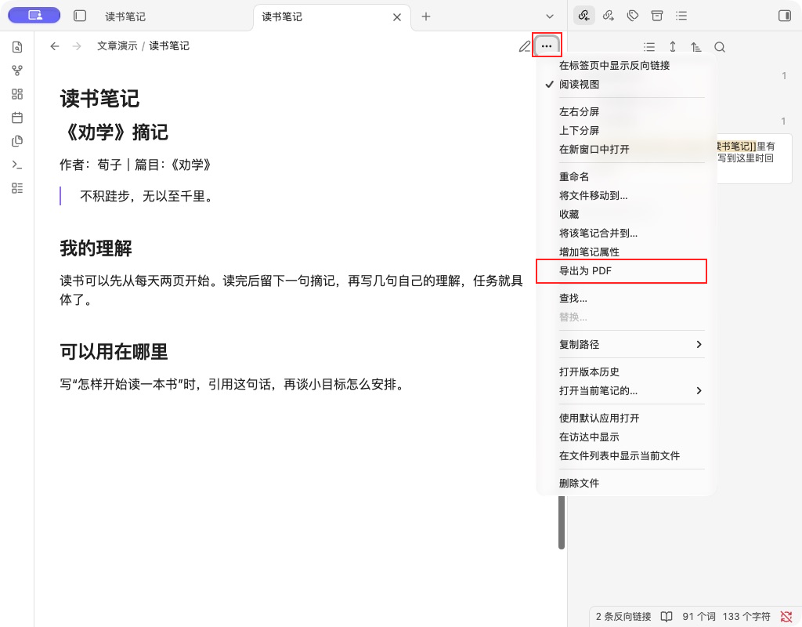Click 收藏 in the menu
Screen dimensions: 802x627
(621, 215)
